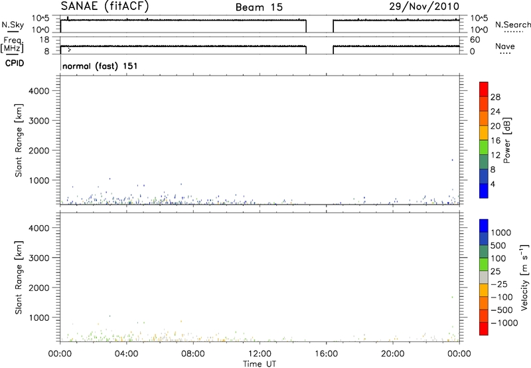
Task: Click the gray -25 to 25 velocity swatch
Action: tap(484, 278)
